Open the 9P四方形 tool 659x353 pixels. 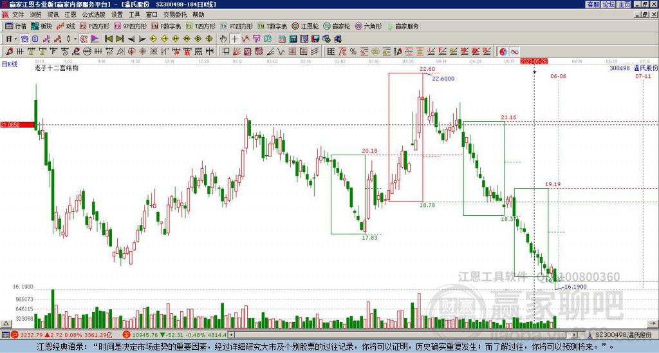click(130, 26)
